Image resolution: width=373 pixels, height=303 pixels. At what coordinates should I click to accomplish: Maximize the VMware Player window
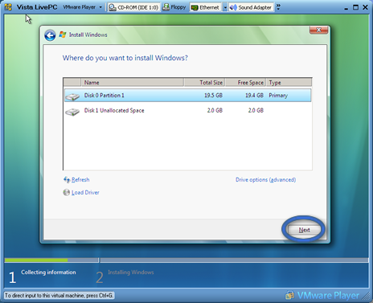[355, 7]
